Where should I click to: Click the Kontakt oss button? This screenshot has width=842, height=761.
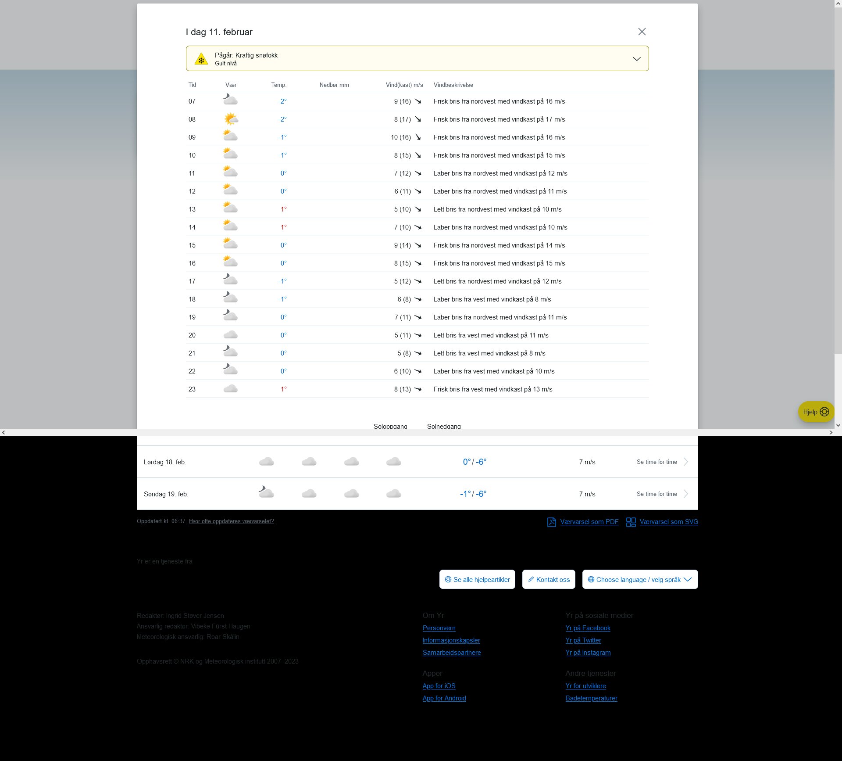pyautogui.click(x=549, y=579)
